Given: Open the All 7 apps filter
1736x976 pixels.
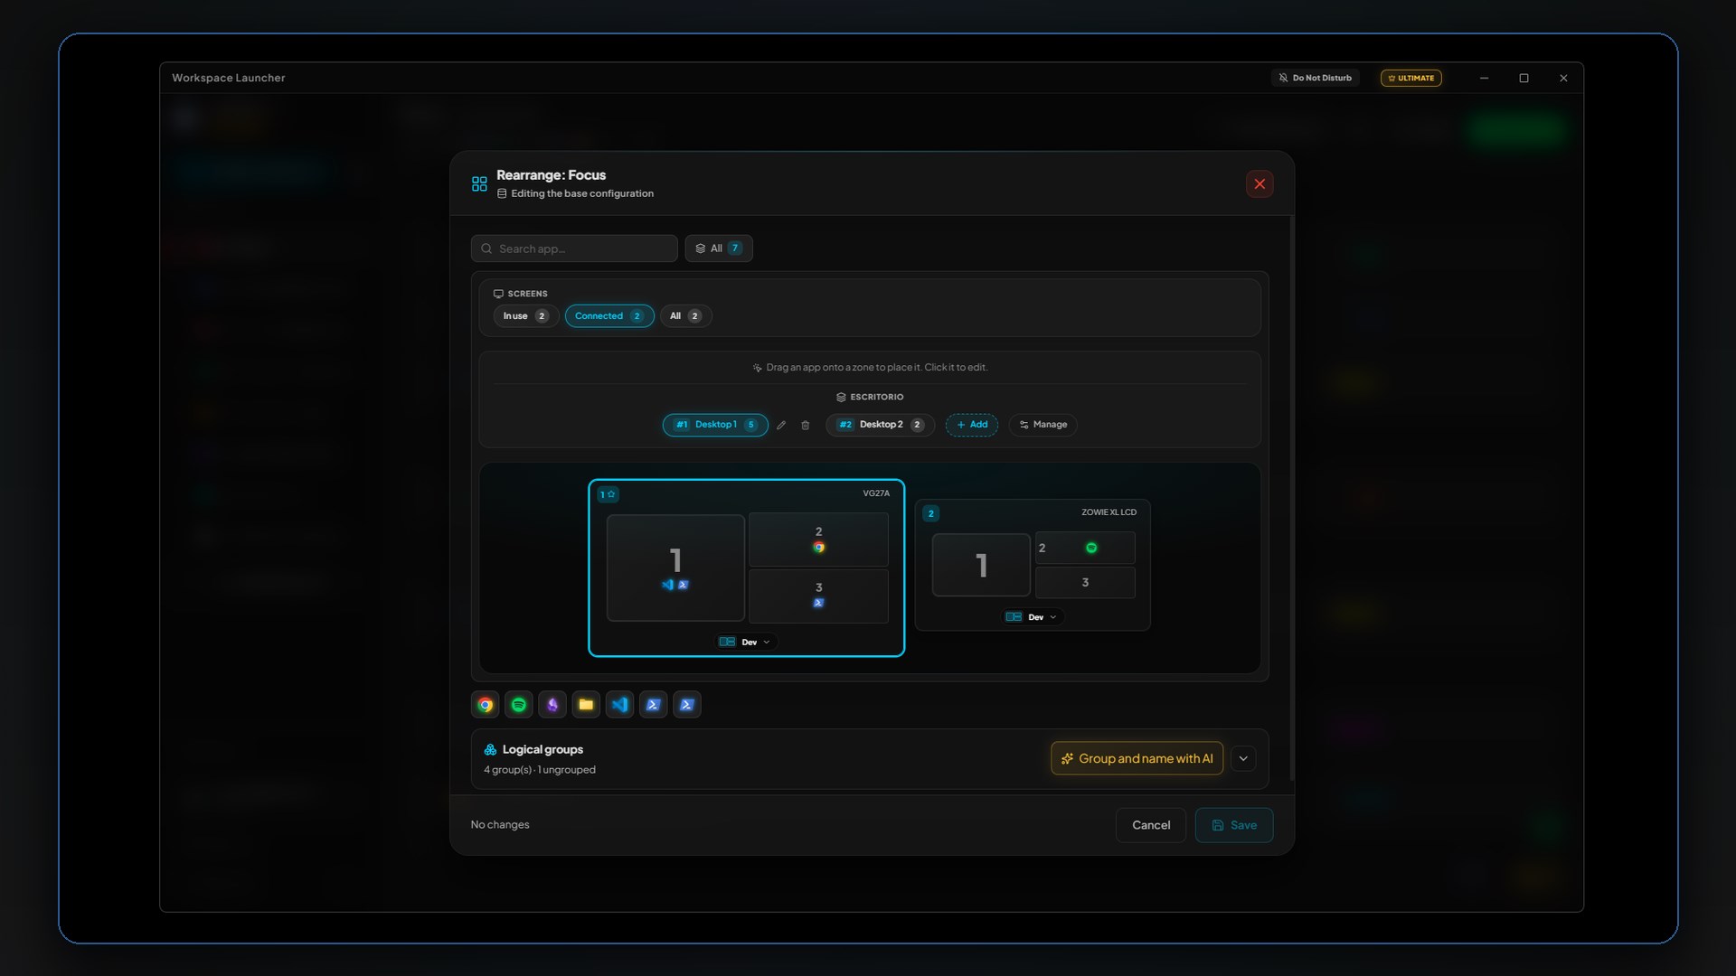Looking at the screenshot, I should point(719,249).
